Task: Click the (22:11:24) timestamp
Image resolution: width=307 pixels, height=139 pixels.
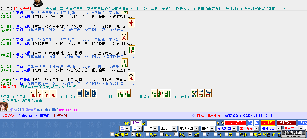Action: 68,110
